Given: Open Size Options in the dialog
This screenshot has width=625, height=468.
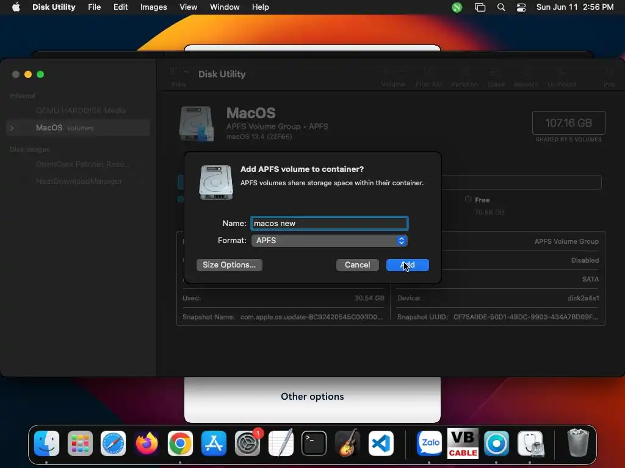Looking at the screenshot, I should (229, 265).
